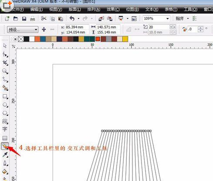Click the y position field 134.054 mm
This screenshot has width=213, height=181.
pyautogui.click(x=77, y=32)
